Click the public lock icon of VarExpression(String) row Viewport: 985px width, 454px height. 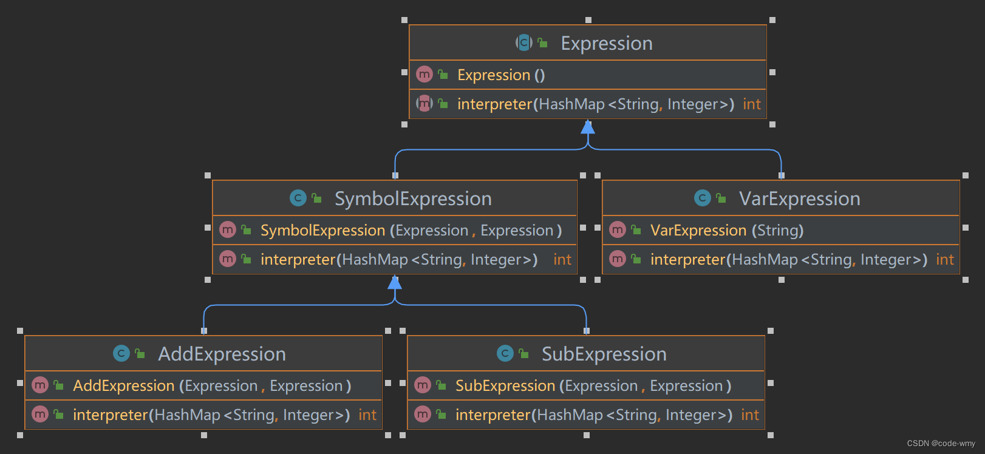pos(636,230)
